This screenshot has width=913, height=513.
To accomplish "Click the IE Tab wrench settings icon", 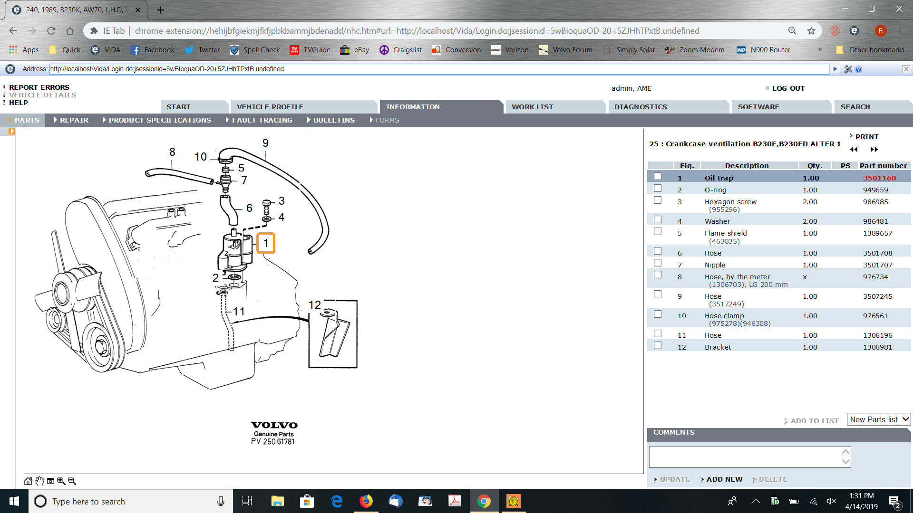I will click(x=848, y=69).
